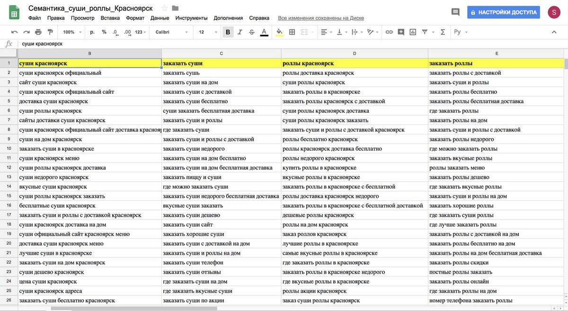Select header cell 'заказать суши'
Image resolution: width=568 pixels, height=311 pixels.
[x=222, y=63]
